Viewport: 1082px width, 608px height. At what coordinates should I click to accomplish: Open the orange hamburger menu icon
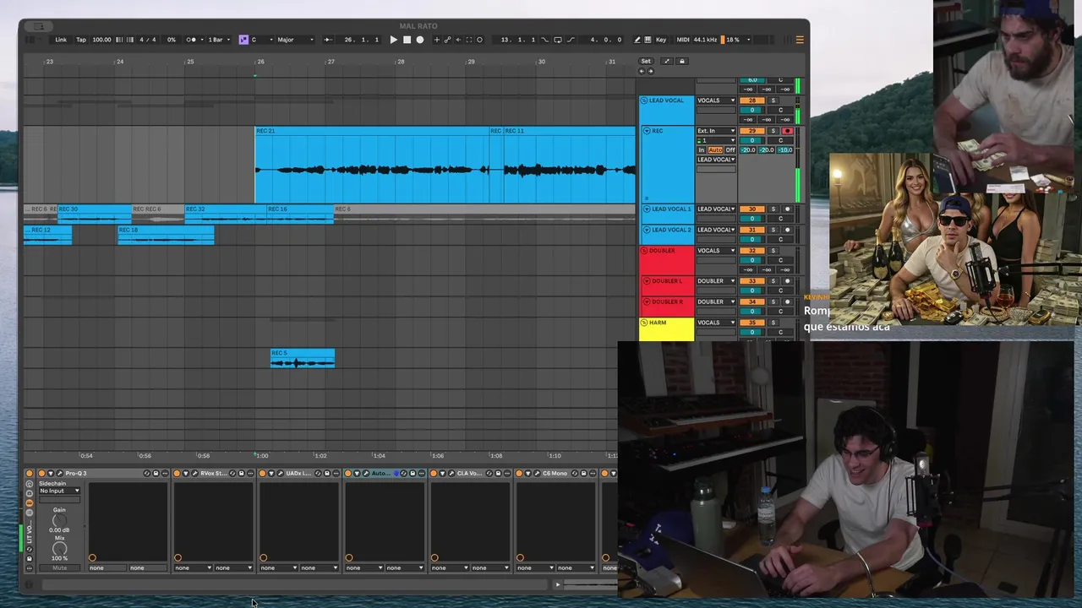(800, 40)
